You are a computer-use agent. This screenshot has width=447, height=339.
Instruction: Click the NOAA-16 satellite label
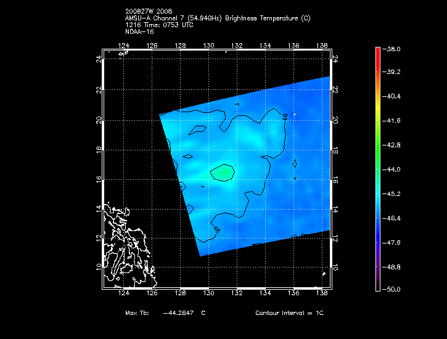pyautogui.click(x=139, y=31)
